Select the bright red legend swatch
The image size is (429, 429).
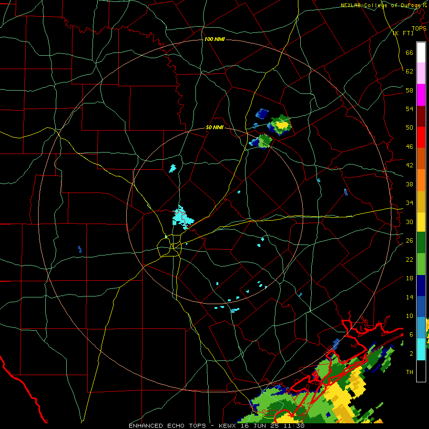[421, 137]
